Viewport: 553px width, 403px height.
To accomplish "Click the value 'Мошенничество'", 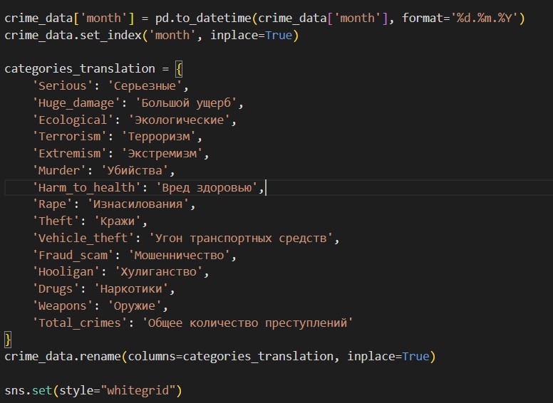I will coord(179,256).
